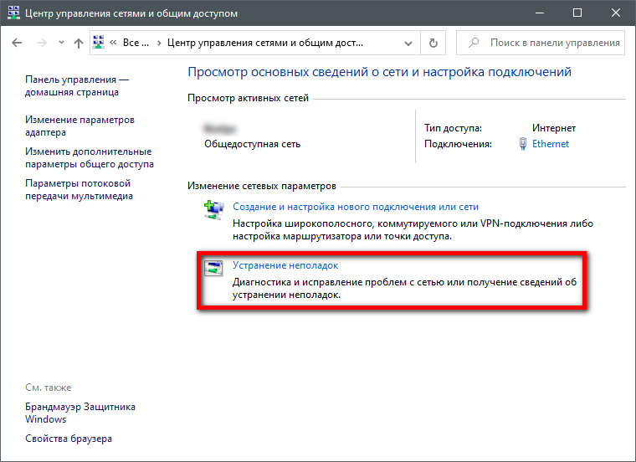
Task: Go up one level with up arrow
Action: [x=79, y=43]
